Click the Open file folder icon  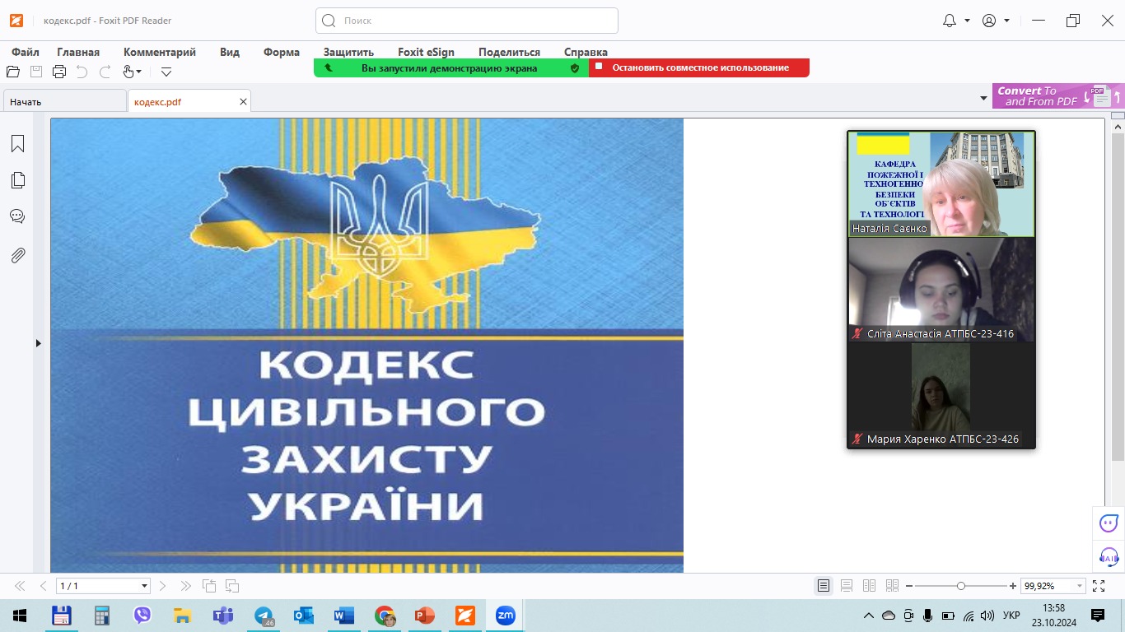(x=13, y=72)
